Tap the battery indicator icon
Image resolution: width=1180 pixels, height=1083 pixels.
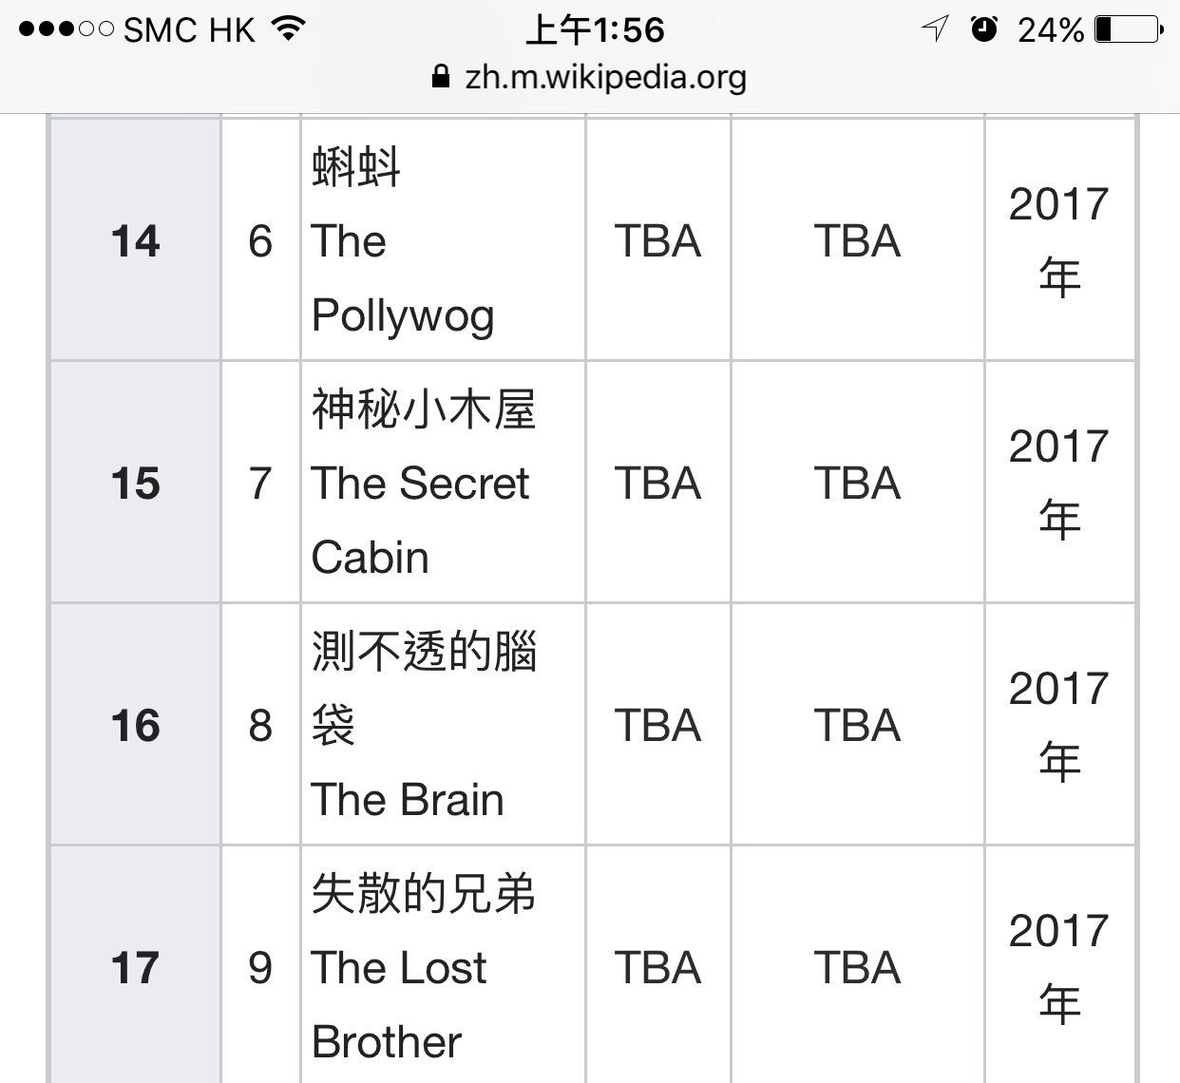pos(1129,29)
